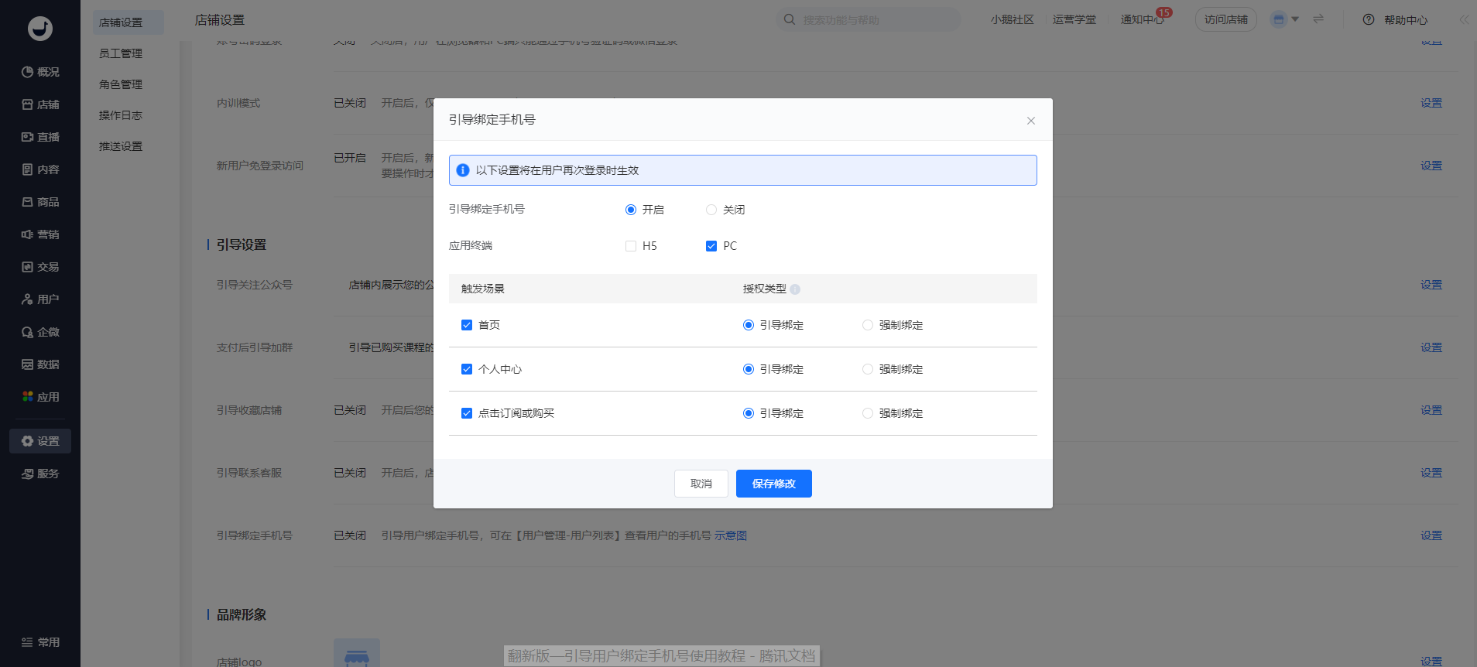
Task: Open 操作日志 in the submenu
Action: coord(121,115)
